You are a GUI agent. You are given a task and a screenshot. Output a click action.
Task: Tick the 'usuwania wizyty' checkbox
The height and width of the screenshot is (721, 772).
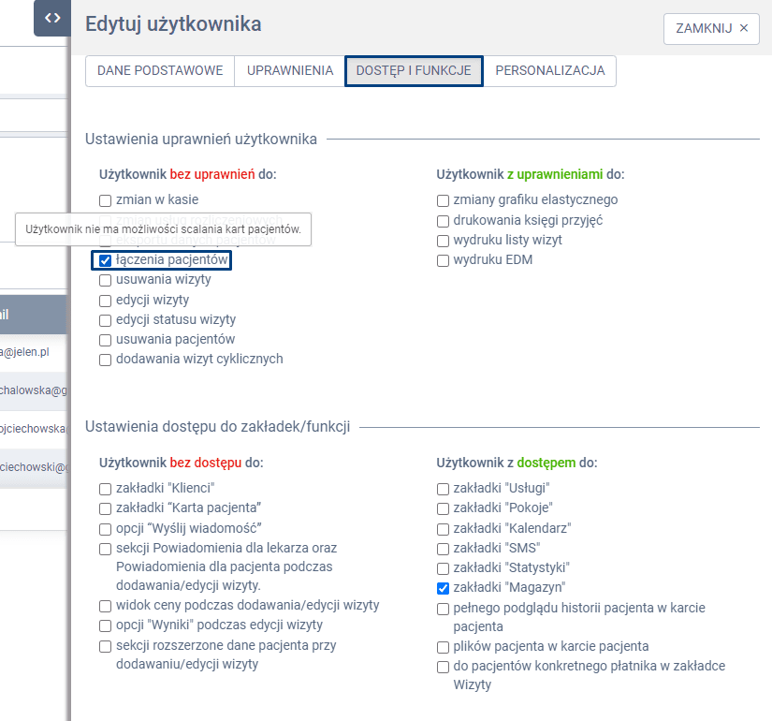[x=106, y=280]
